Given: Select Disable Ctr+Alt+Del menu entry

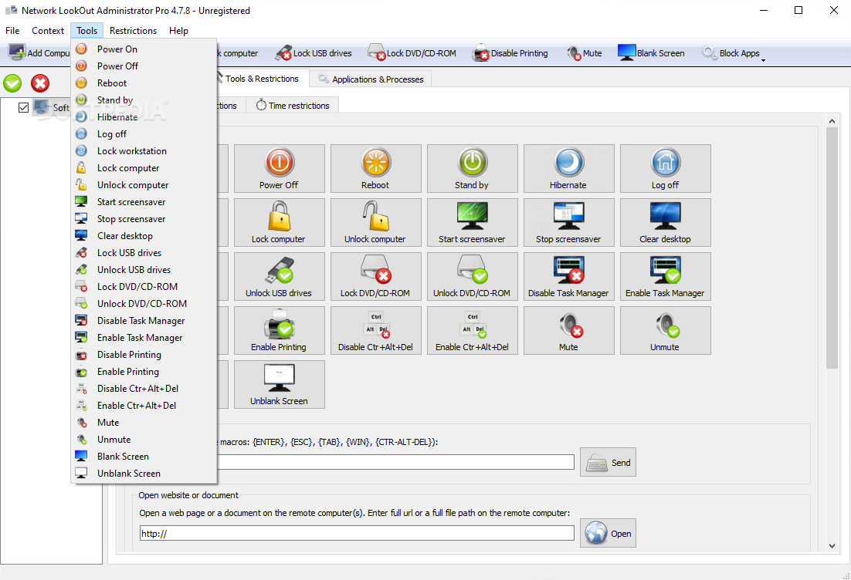Looking at the screenshot, I should [x=144, y=389].
